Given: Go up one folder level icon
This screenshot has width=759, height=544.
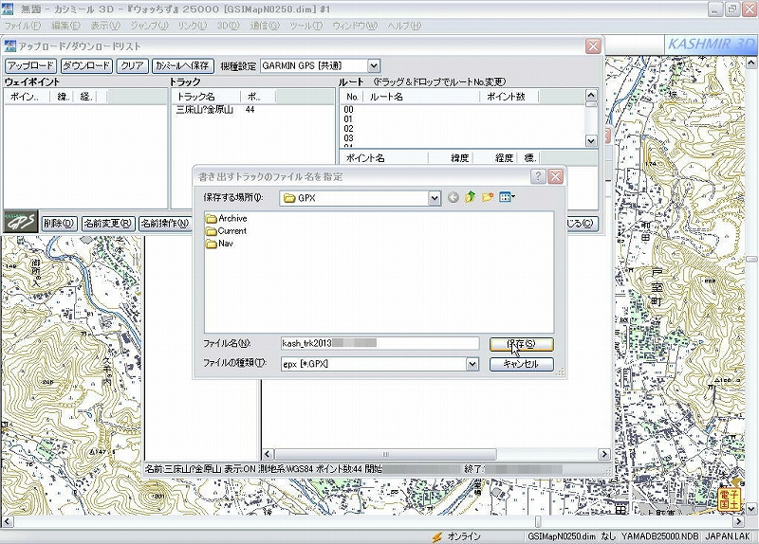Looking at the screenshot, I should 470,197.
